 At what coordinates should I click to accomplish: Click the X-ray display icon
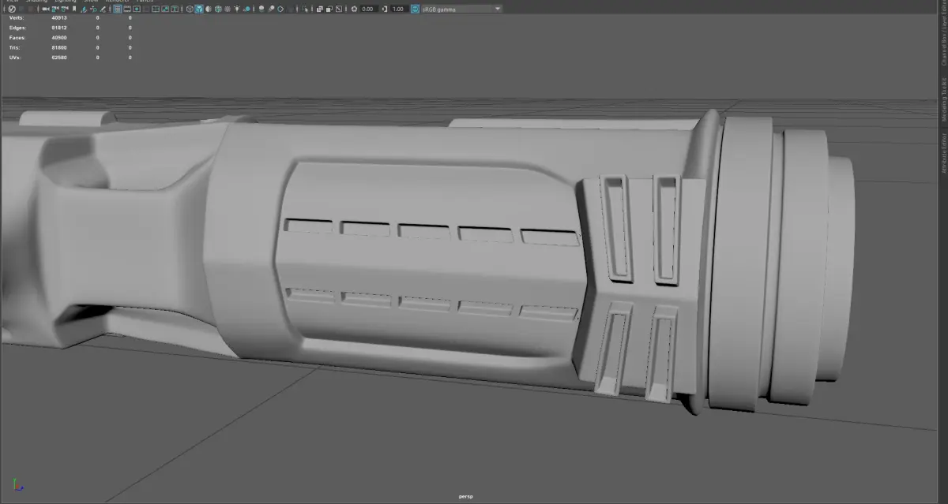point(319,9)
